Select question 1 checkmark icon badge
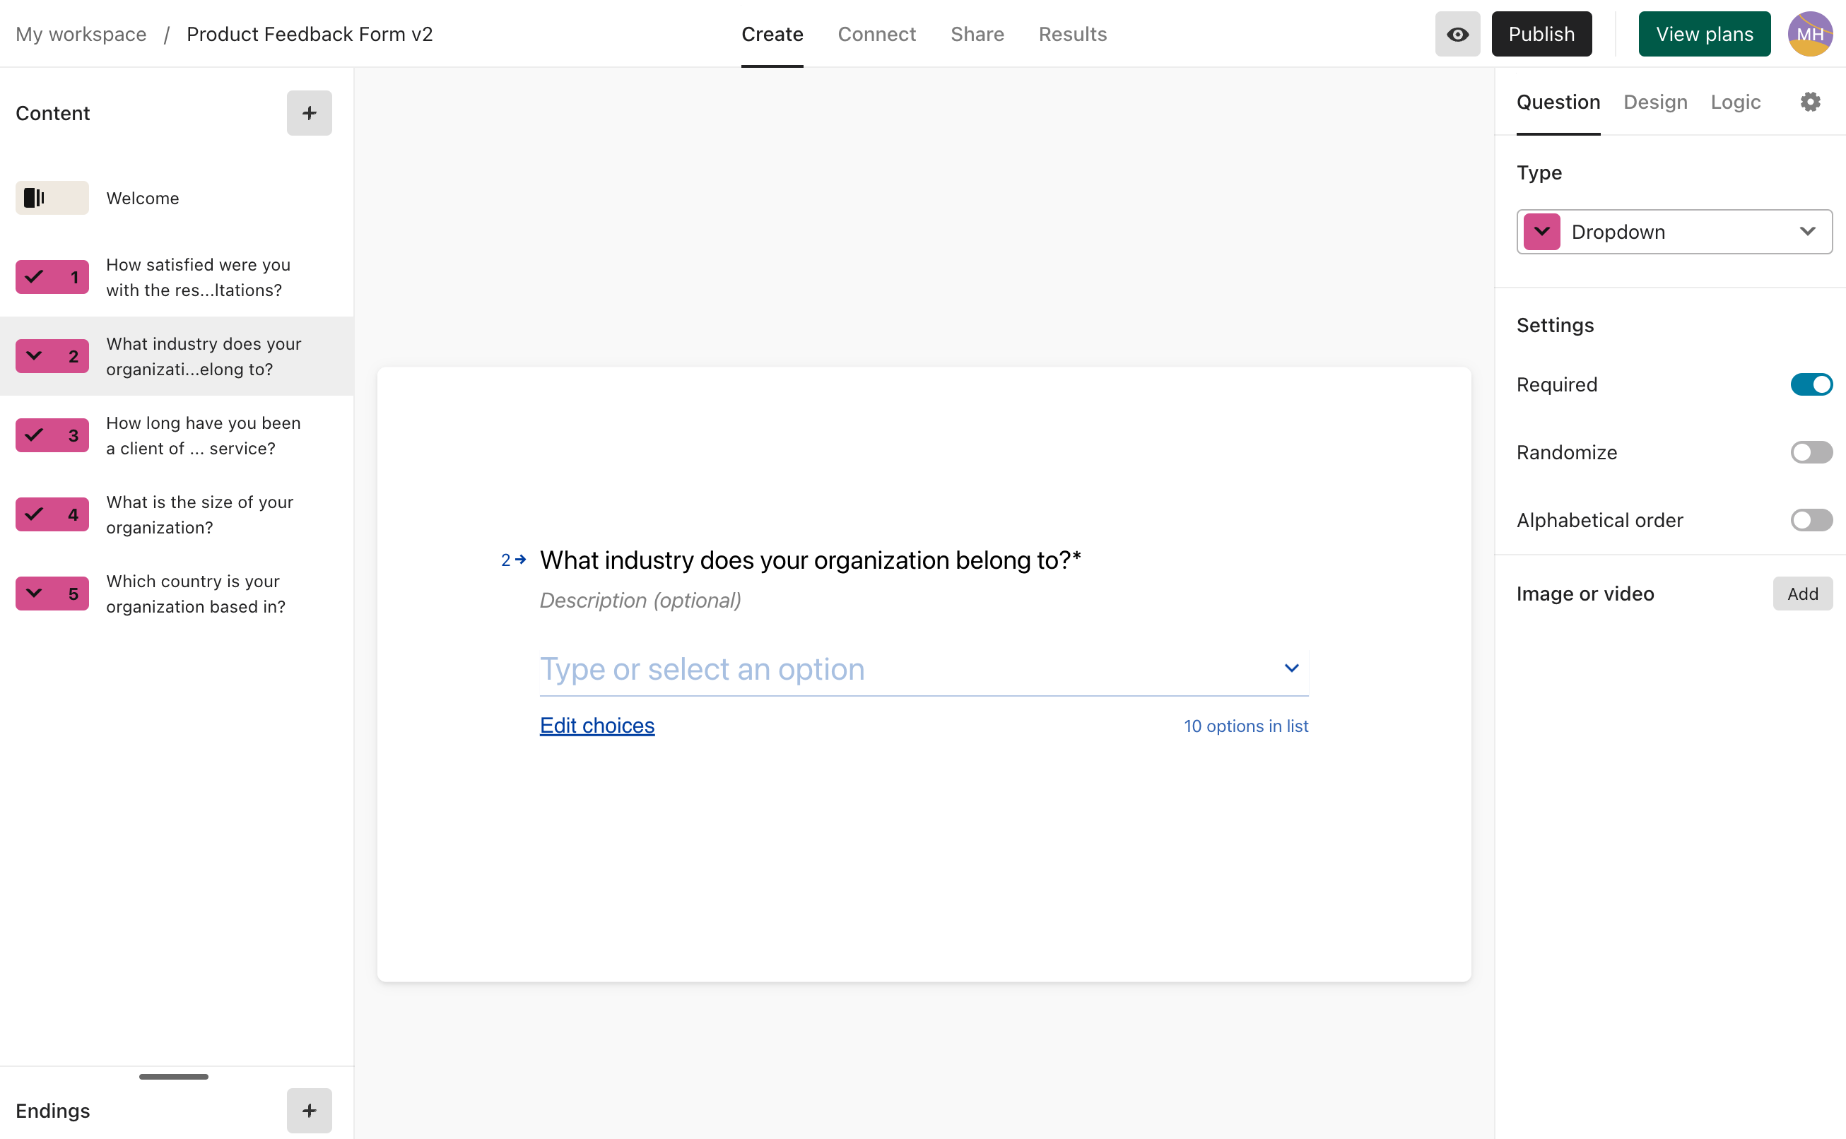The width and height of the screenshot is (1846, 1139). click(52, 276)
